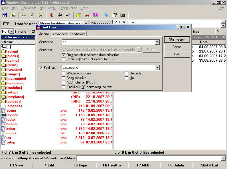Click the floppy disk toolbar icon
This screenshot has height=169, width=227.
(x=5, y=15)
